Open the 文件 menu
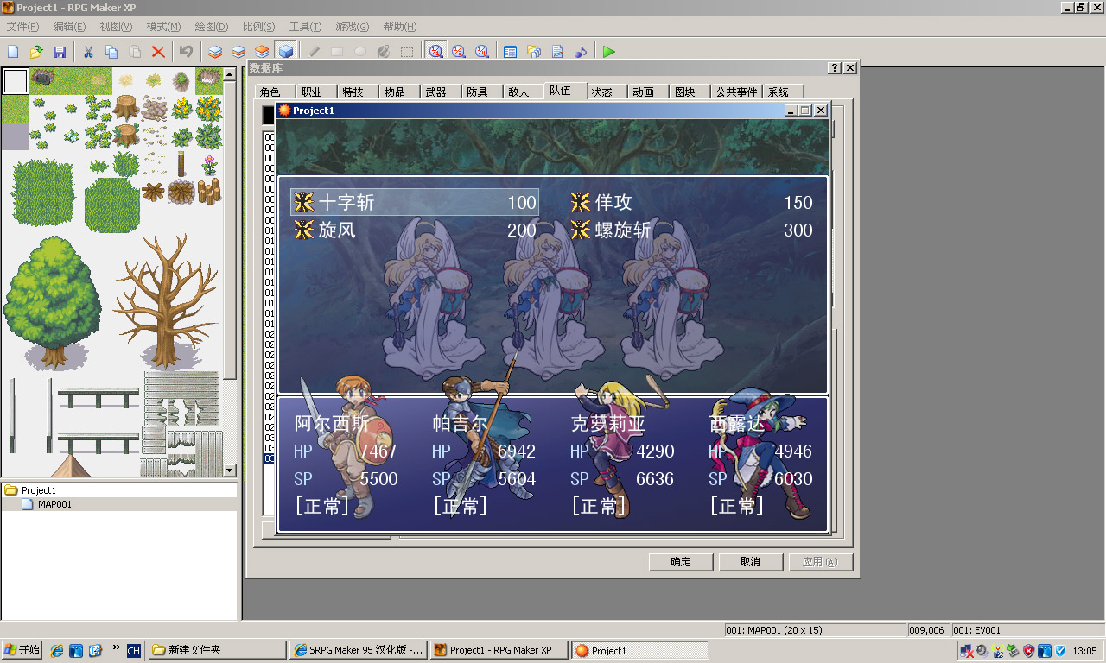 point(22,27)
